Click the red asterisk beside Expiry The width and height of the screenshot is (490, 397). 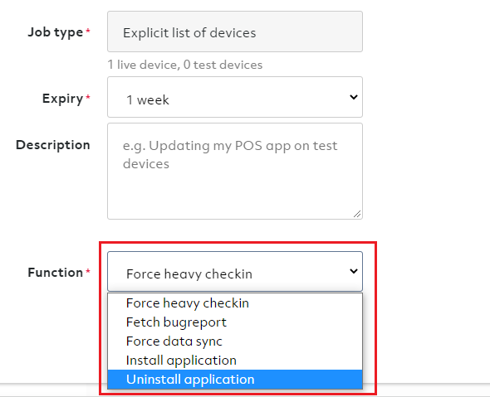click(88, 97)
